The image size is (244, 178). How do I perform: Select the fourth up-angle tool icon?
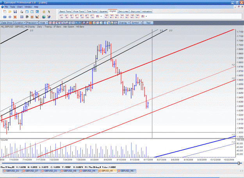(77, 16)
